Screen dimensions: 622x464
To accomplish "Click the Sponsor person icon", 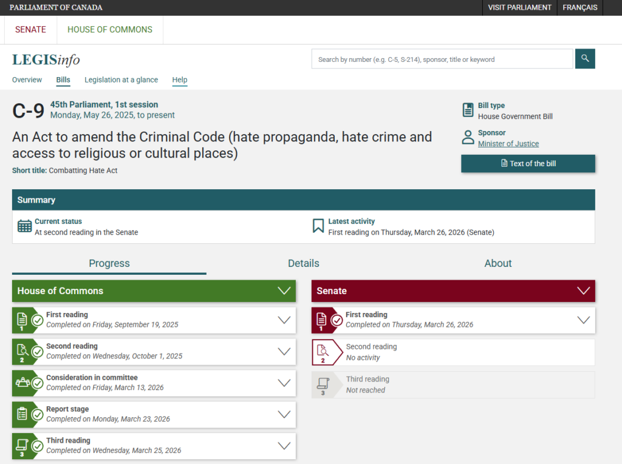I will [468, 137].
